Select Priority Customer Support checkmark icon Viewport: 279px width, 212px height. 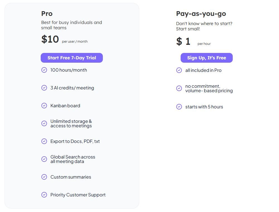[x=44, y=195]
